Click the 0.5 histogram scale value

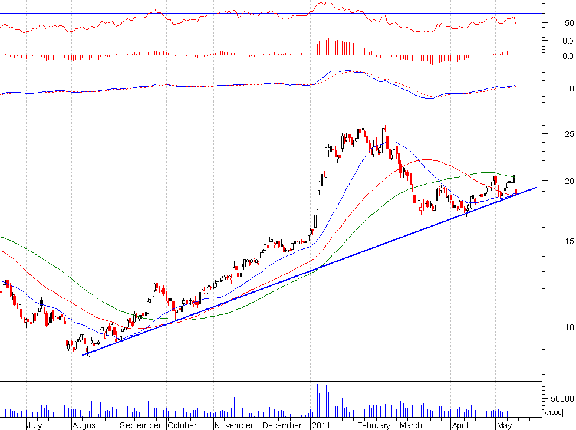tap(568, 41)
